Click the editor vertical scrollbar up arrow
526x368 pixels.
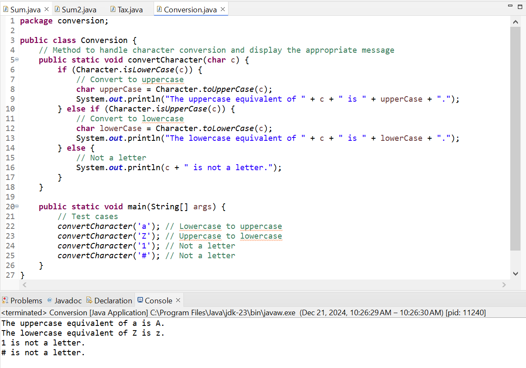(x=515, y=22)
